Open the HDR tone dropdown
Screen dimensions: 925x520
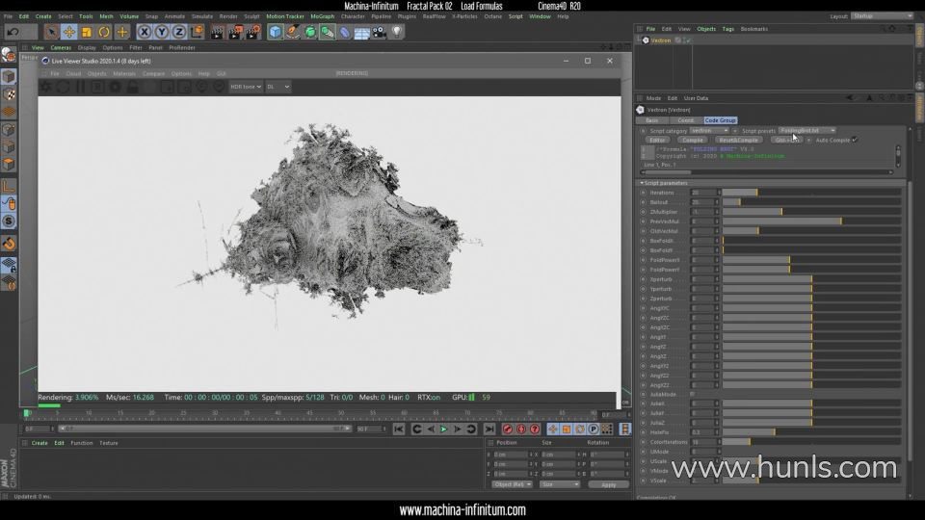click(245, 87)
